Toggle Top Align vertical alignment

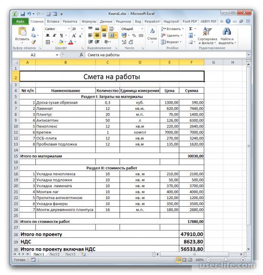pos(90,29)
